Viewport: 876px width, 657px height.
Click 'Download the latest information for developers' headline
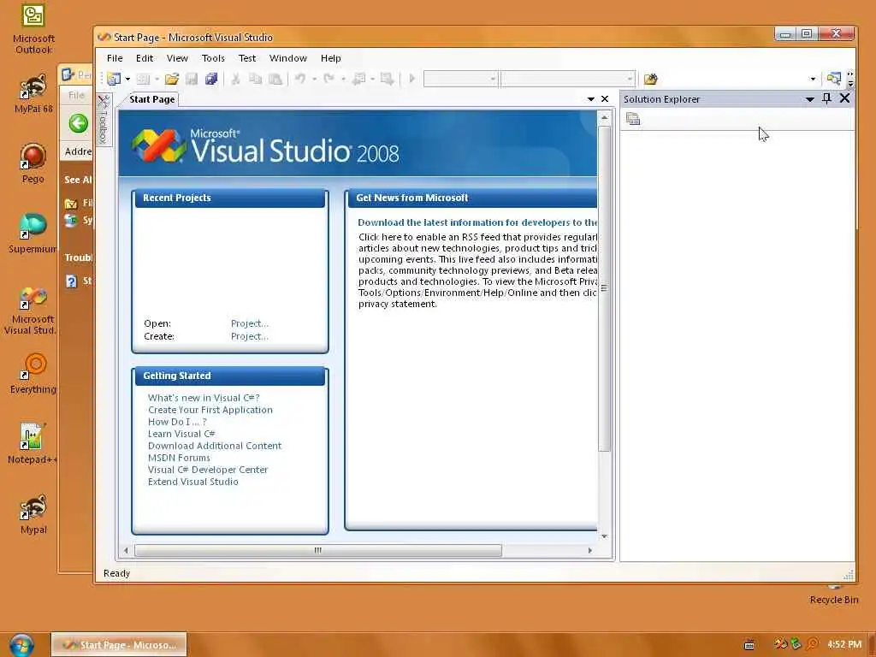[x=477, y=222]
